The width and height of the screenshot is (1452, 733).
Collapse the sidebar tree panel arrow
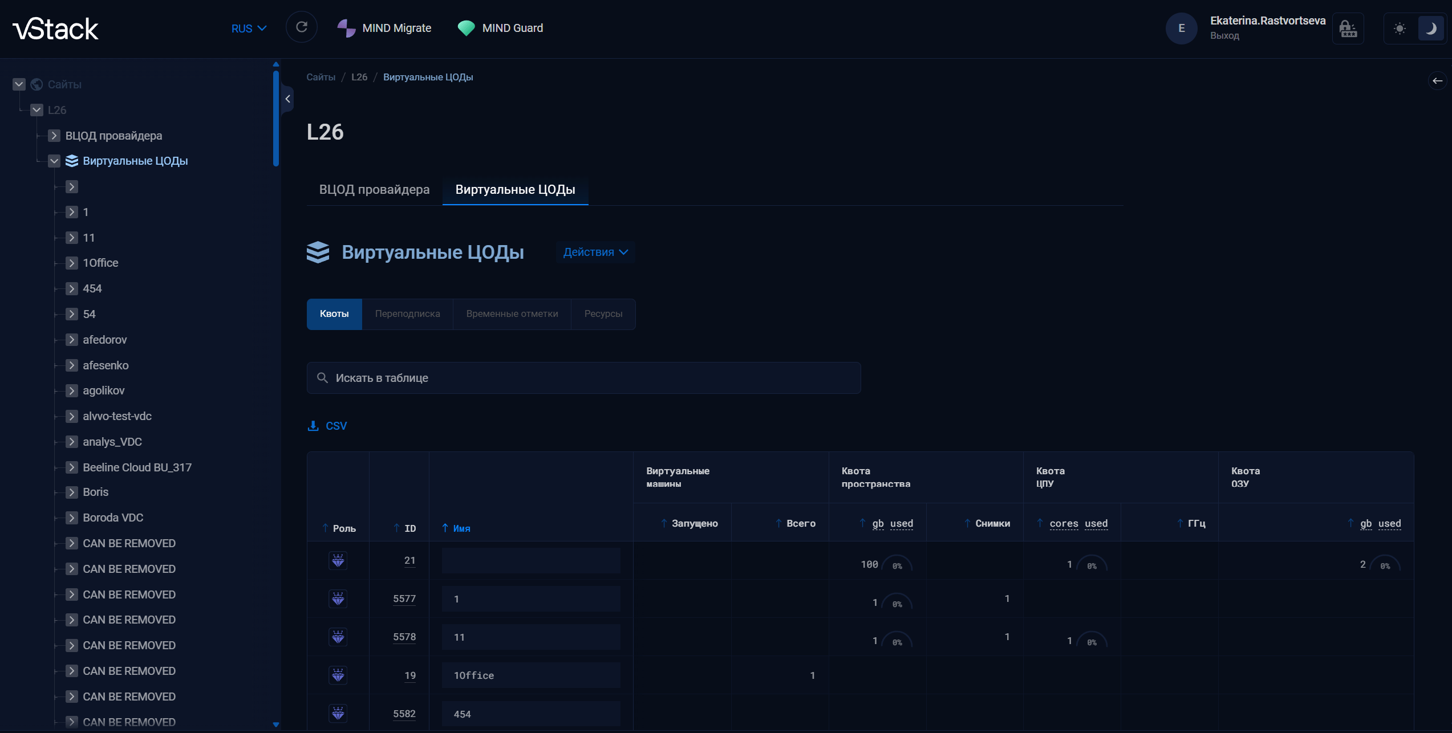(287, 99)
